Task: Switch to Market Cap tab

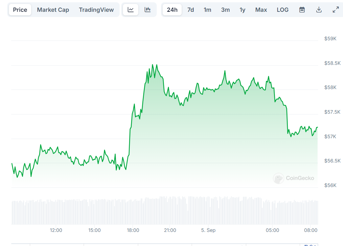Action: [x=53, y=9]
